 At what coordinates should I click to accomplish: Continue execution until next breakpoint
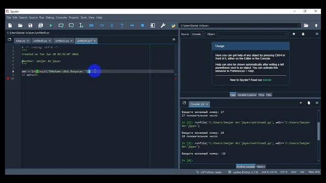(x=132, y=25)
